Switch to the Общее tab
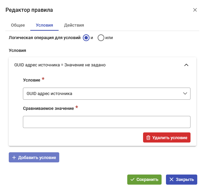The height and width of the screenshot is (188, 205). coord(18,25)
